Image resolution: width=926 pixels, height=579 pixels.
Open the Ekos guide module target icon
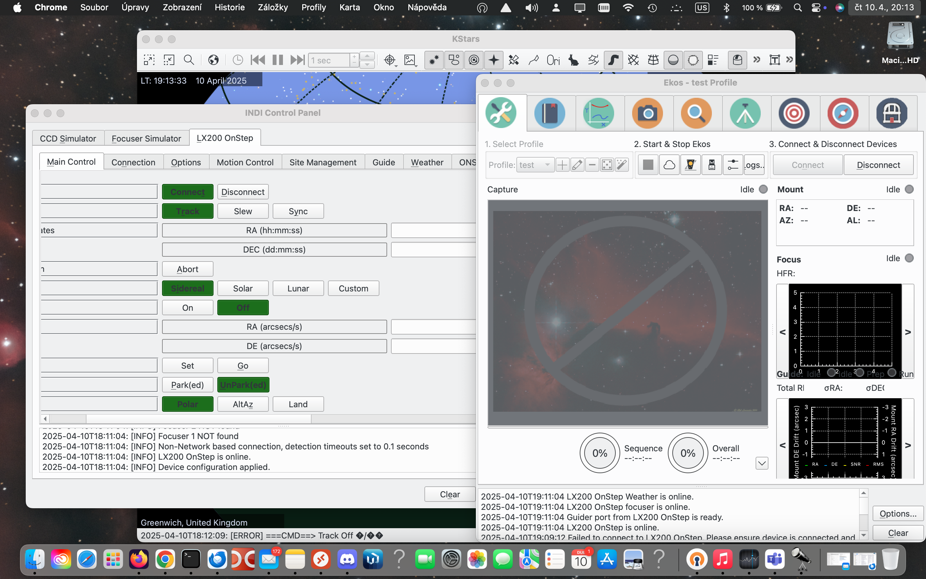click(794, 113)
